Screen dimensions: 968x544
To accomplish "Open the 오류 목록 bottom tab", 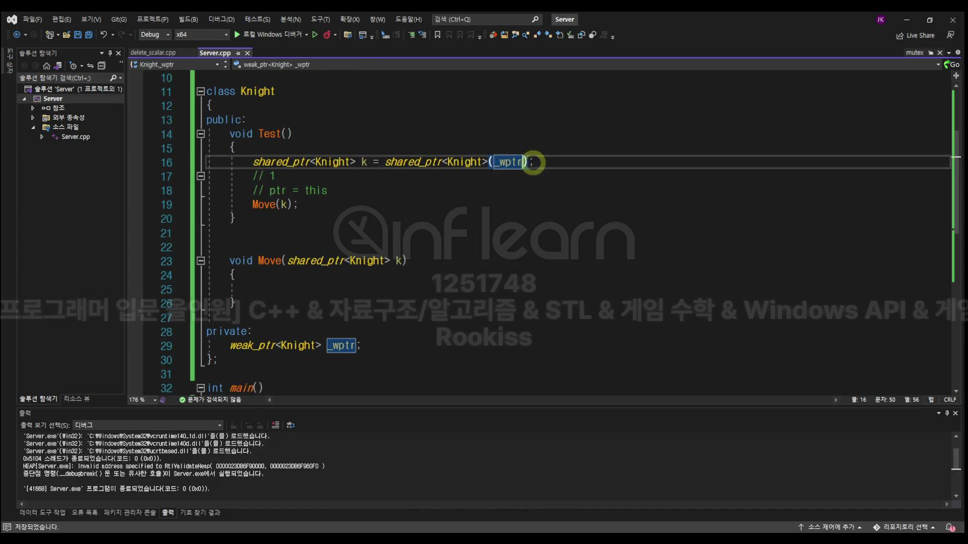I will point(84,512).
